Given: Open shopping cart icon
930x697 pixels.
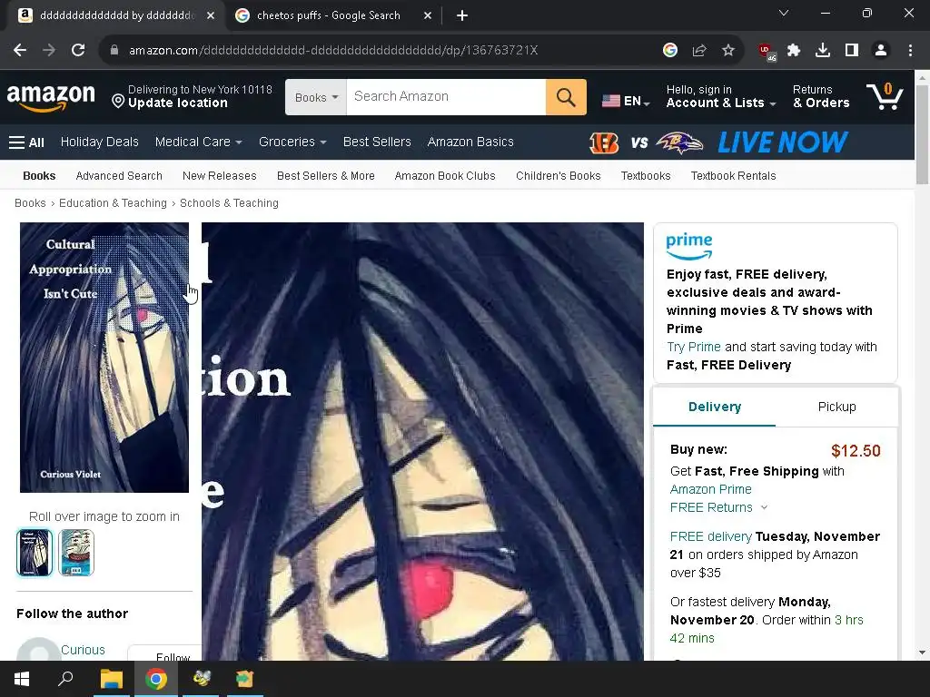Looking at the screenshot, I should [x=885, y=96].
